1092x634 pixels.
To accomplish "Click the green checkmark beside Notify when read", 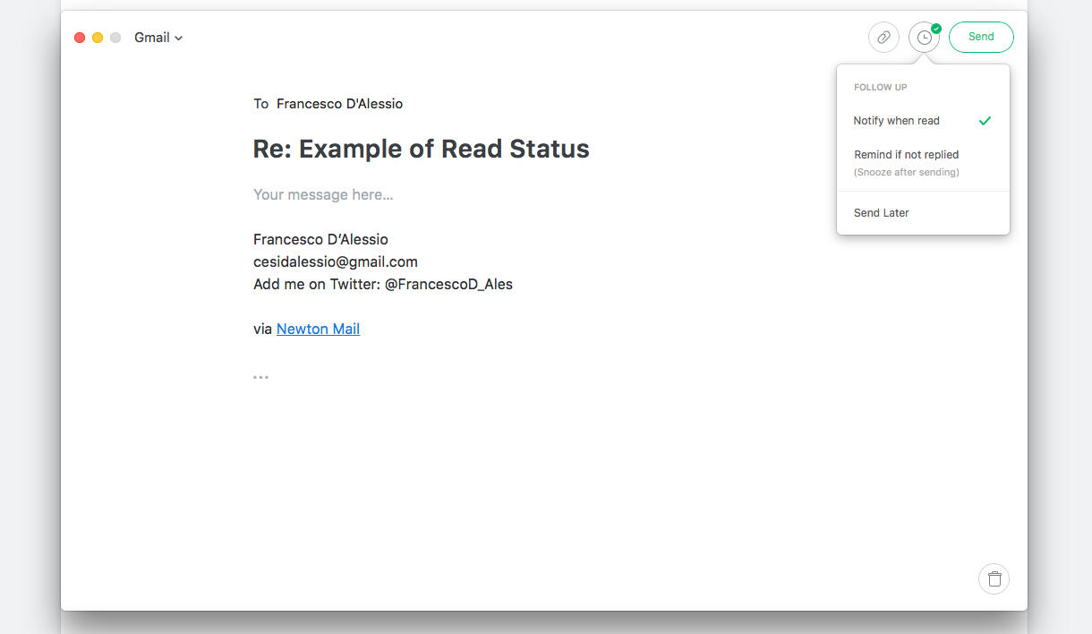I will (985, 121).
